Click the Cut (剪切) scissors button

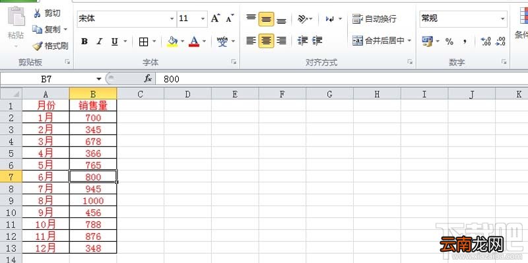point(47,13)
